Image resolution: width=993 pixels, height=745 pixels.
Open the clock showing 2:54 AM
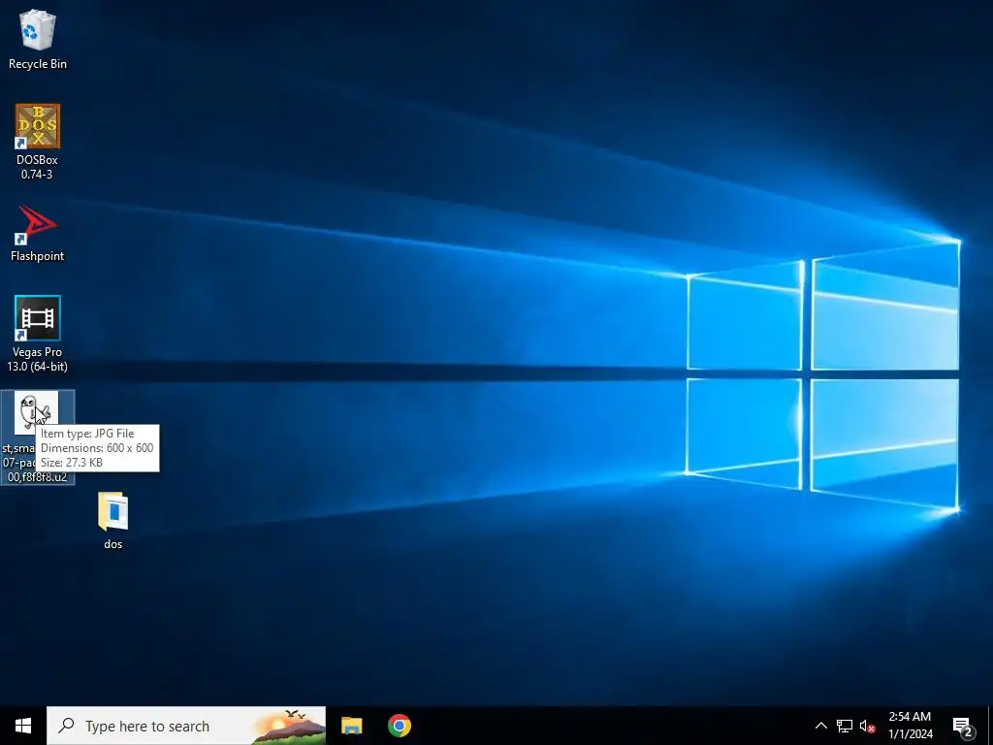910,726
